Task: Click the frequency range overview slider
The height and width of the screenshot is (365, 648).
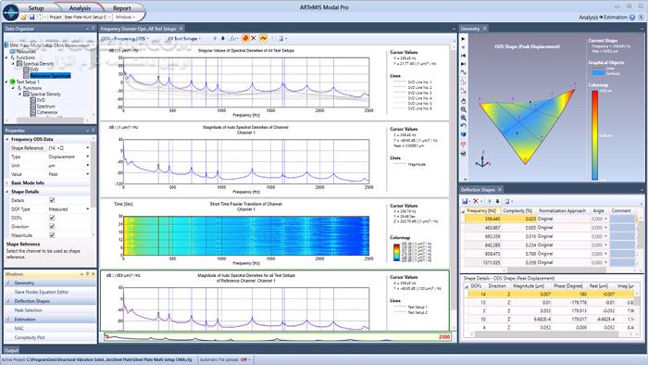Action: [278, 337]
